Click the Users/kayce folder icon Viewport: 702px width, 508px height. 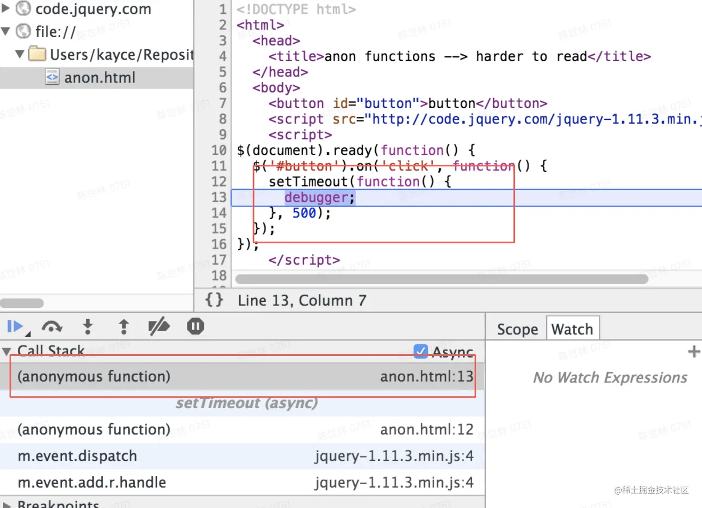pos(37,54)
